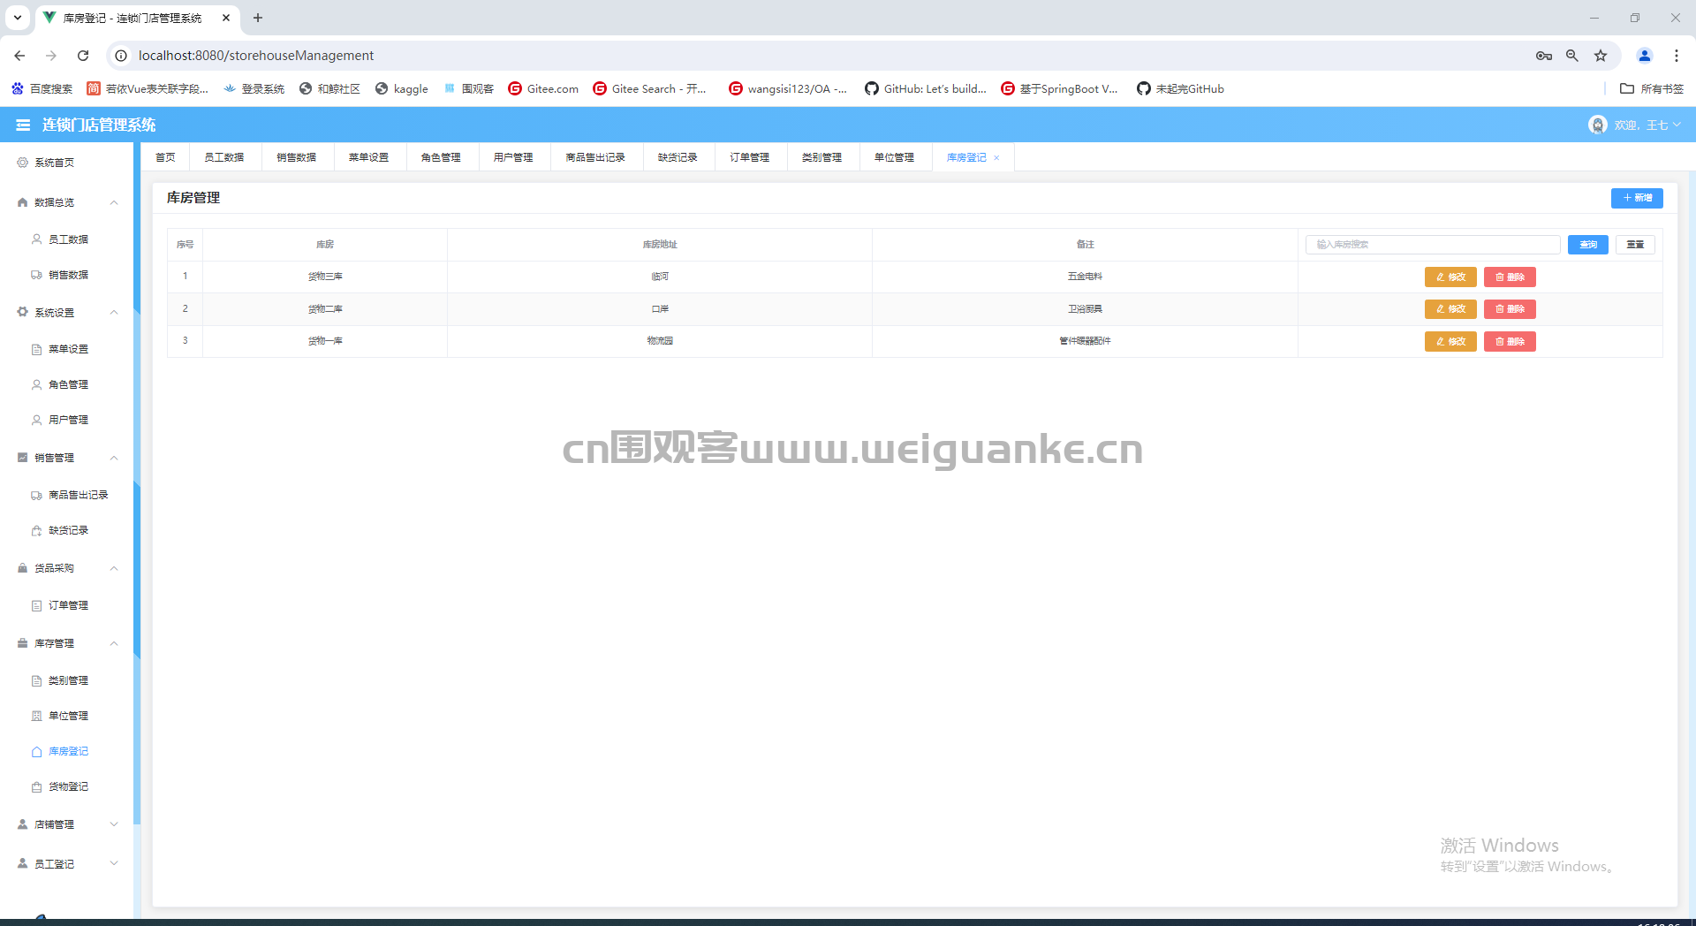Viewport: 1696px width, 926px height.
Task: Click the 员工数据 sidebar person icon
Action: pos(36,239)
